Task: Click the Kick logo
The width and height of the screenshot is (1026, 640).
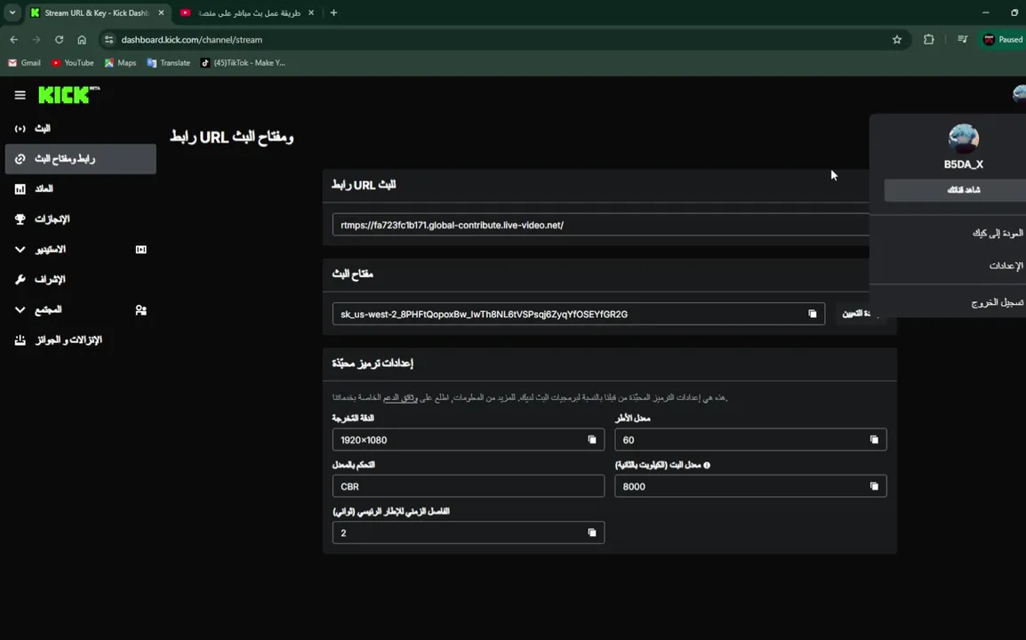Action: tap(68, 95)
